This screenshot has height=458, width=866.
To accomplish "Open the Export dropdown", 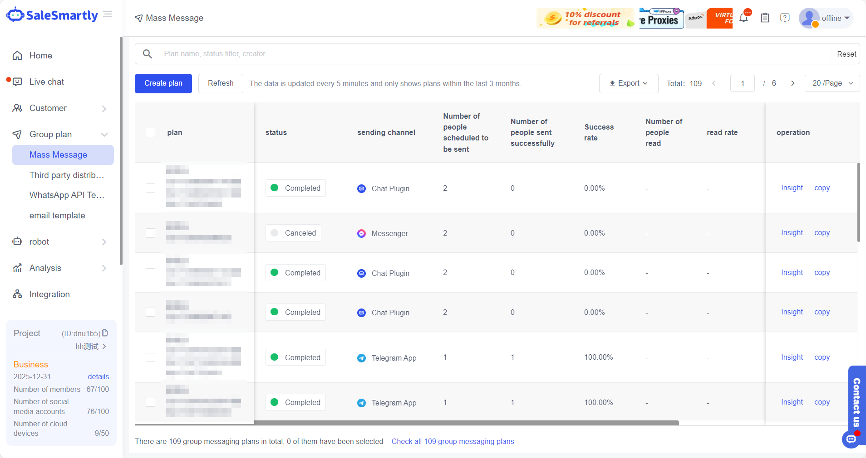I will (x=628, y=83).
